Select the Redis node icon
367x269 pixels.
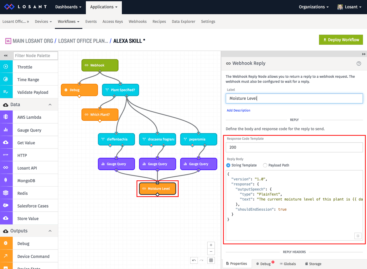click(6, 193)
